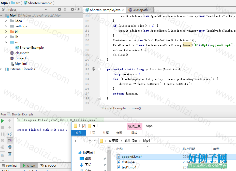The width and height of the screenshot is (236, 171).
Task: Click Explorer Up one level arrow
Action: [x=95, y=141]
